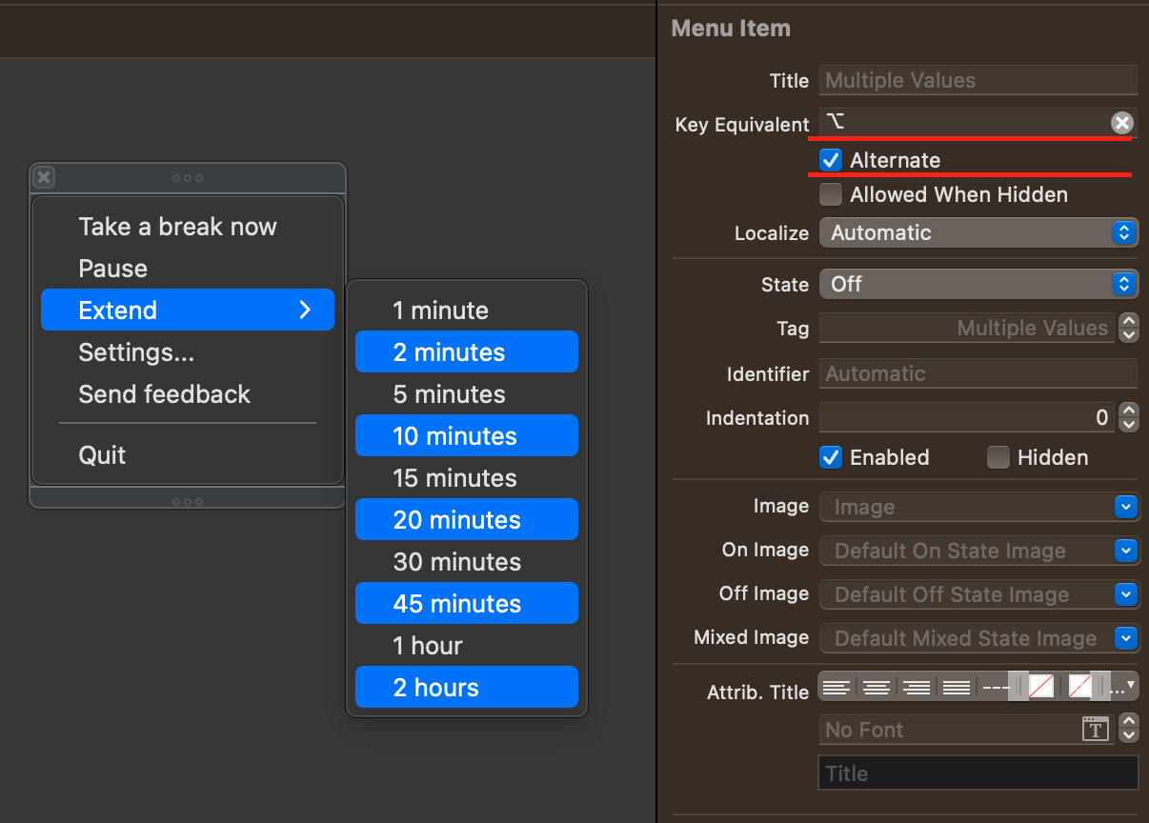Choose Settings... from the menu
This screenshot has height=823, width=1149.
point(136,352)
